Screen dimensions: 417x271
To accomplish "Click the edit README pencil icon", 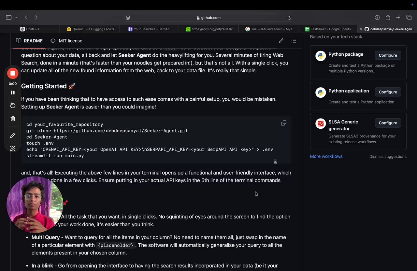I will click(281, 41).
